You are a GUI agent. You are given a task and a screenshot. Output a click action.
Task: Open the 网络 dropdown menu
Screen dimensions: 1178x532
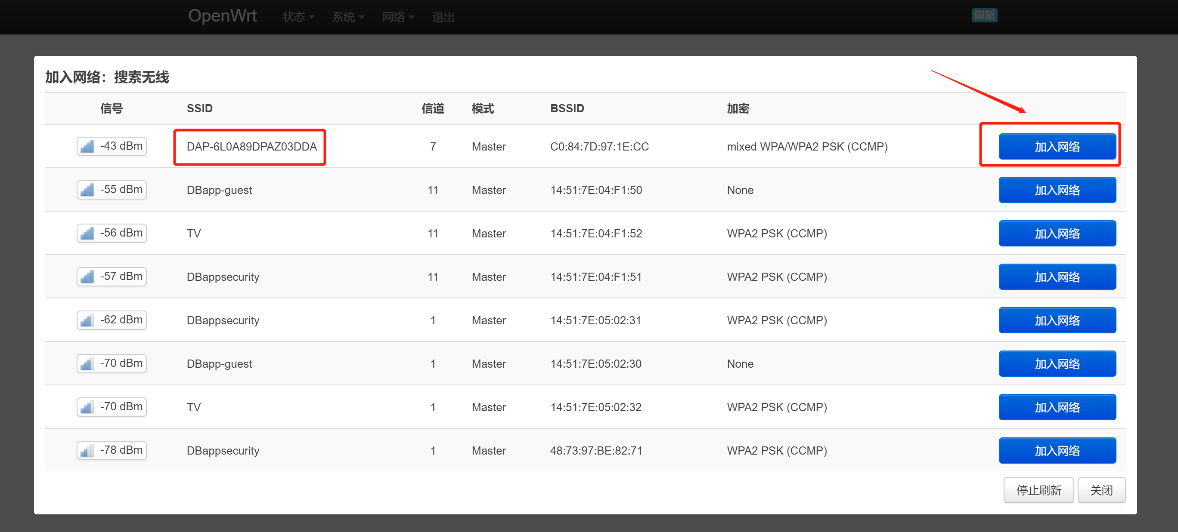tap(398, 17)
